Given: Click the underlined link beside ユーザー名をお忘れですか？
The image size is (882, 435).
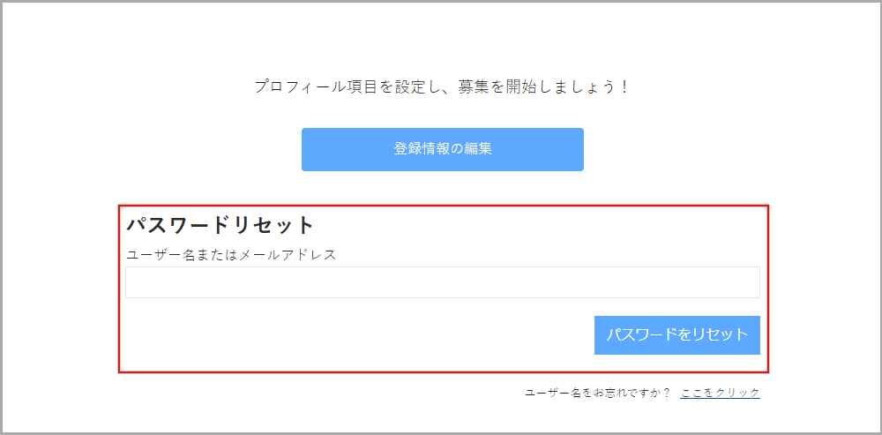Looking at the screenshot, I should coord(720,393).
